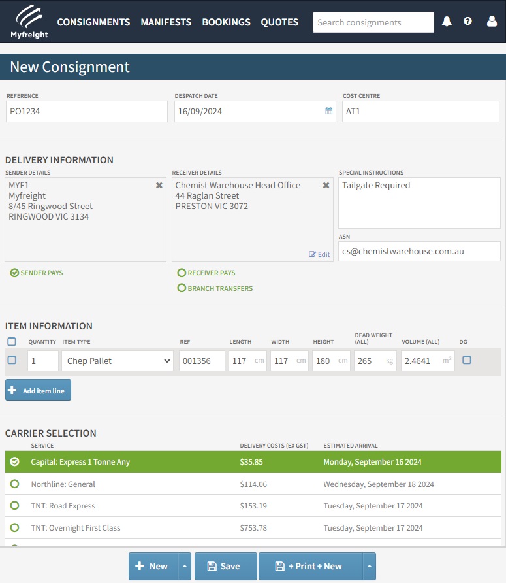The image size is (506, 583).
Task: Click the + Print + New button
Action: pos(311,566)
